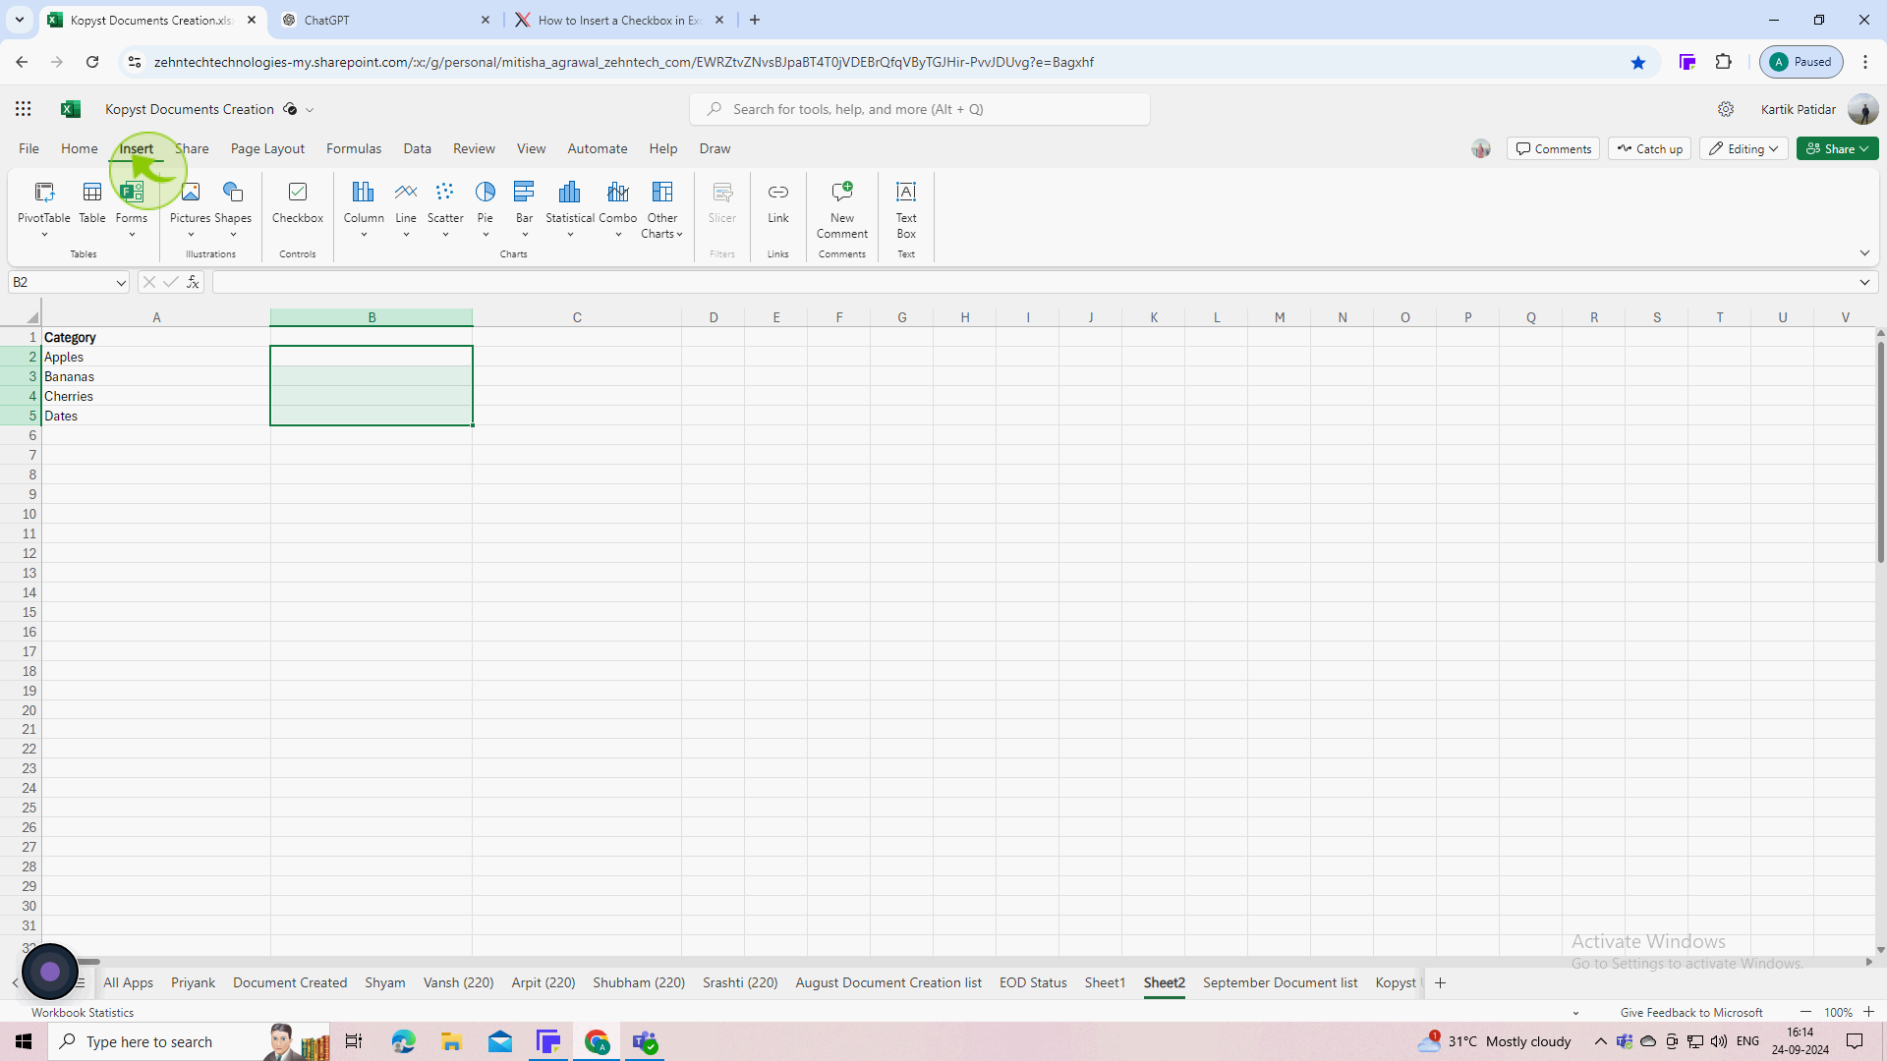The width and height of the screenshot is (1887, 1061).
Task: Click the vertical scrollbar thumb
Action: coord(1880,451)
